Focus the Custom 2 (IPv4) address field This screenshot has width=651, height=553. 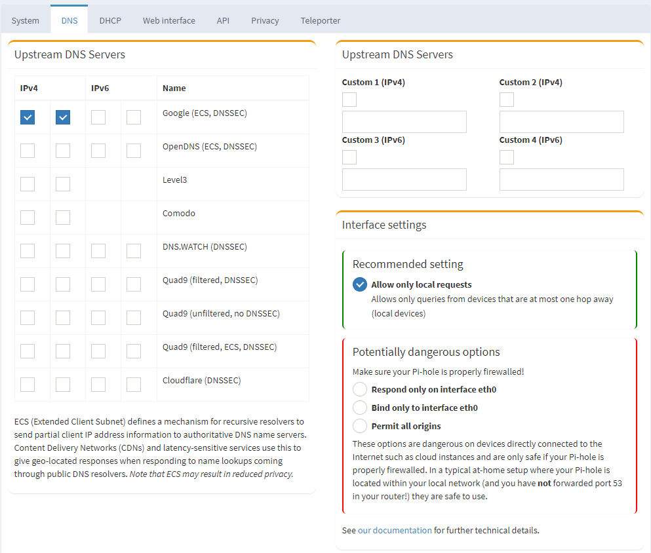coord(562,122)
